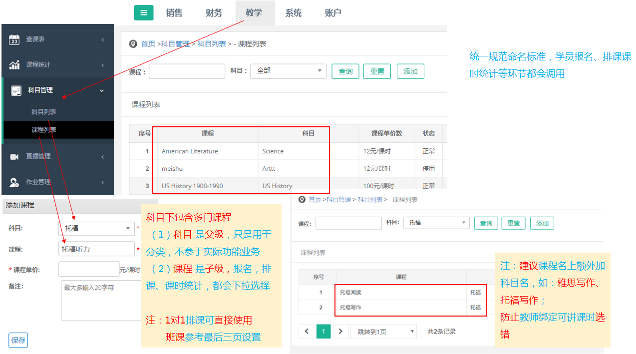Click 科目管理 link in top breadcrumb
The height and width of the screenshot is (354, 636).
175,44
